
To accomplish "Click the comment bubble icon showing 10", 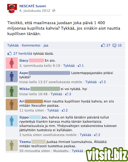I will coord(114,45).
